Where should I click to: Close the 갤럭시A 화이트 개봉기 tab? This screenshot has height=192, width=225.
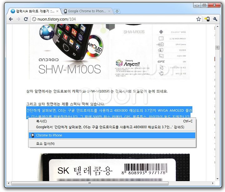click(57, 11)
